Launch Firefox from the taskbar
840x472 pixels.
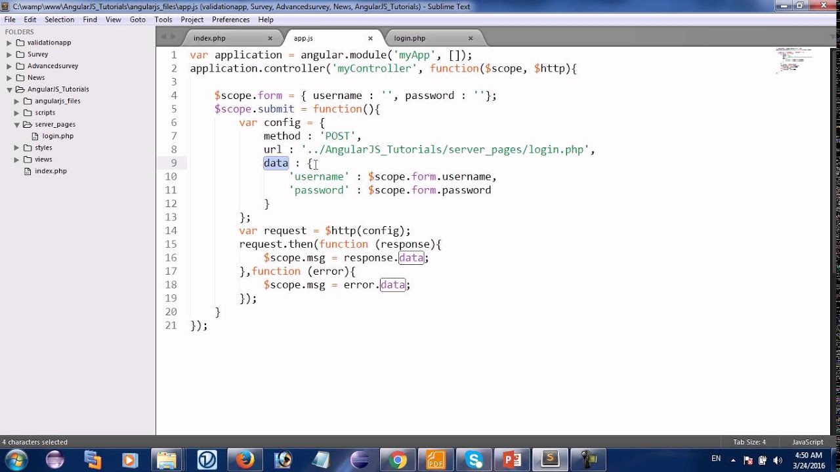(x=245, y=460)
